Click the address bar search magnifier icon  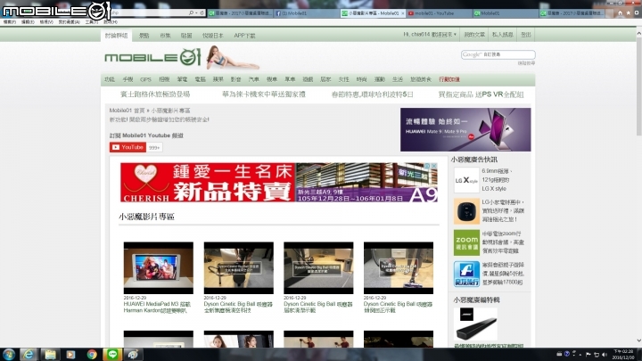(191, 13)
